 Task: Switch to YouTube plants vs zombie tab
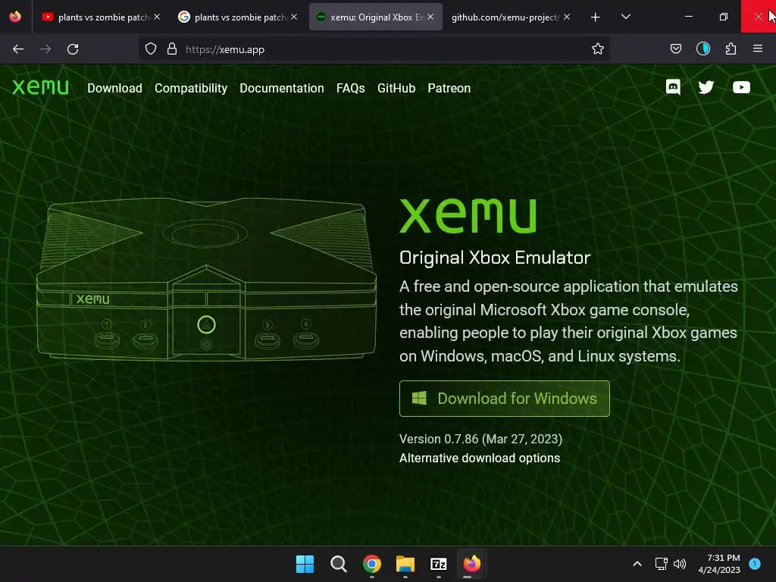coord(101,17)
